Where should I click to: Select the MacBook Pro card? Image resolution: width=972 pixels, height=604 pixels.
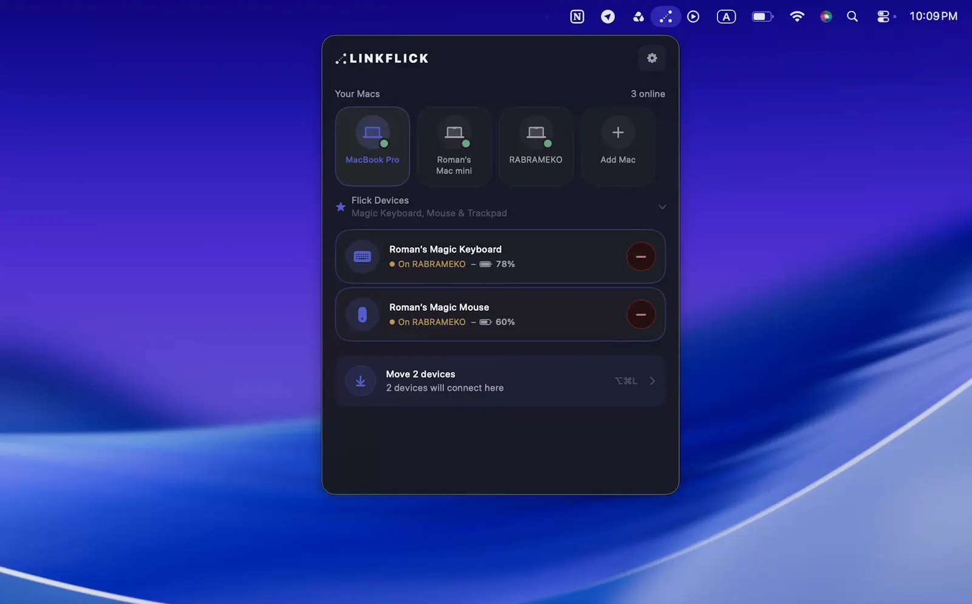[372, 146]
